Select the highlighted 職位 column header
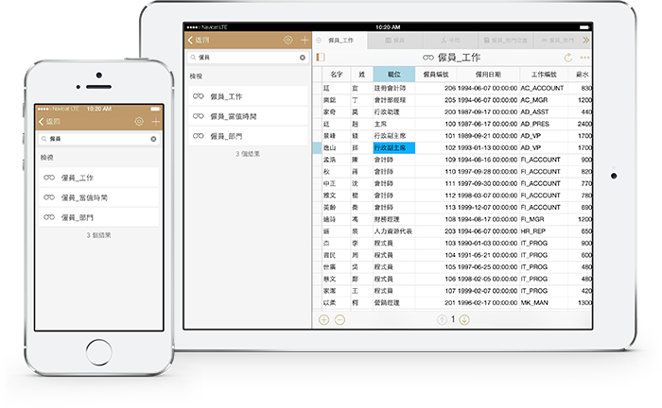This screenshot has width=662, height=408. tap(394, 75)
